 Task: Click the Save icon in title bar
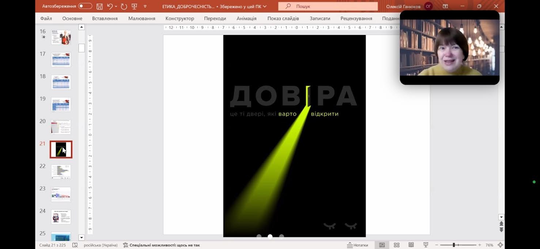pos(99,6)
